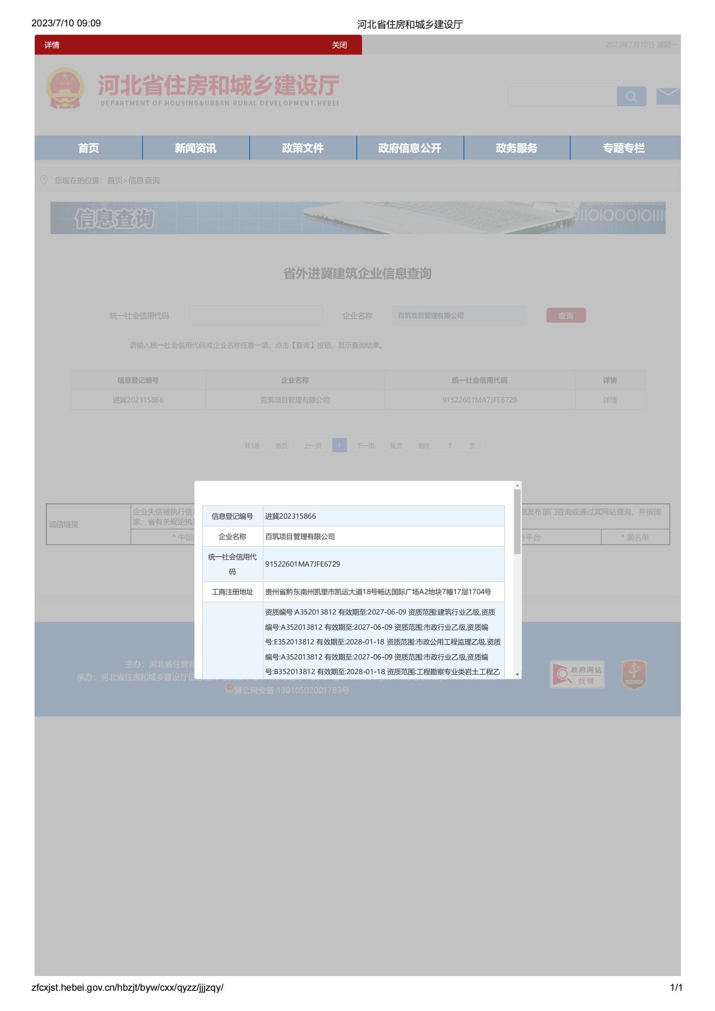
Task: Click the popup scrollbar up arrow
Action: pos(517,485)
